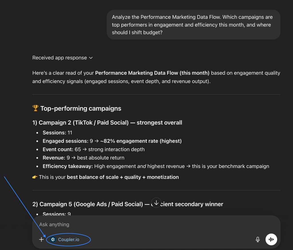Click the Sessions: 11 bullet line
Image resolution: width=293 pixels, height=250 pixels.
click(58, 133)
